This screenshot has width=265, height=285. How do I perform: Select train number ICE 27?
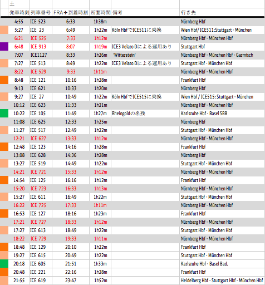pyautogui.click(x=37, y=97)
